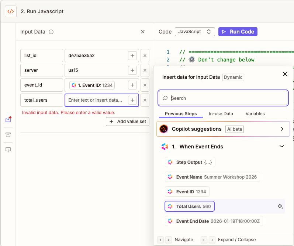Click the Dynamic badge
Screen dimensions: 294x246
click(233, 77)
